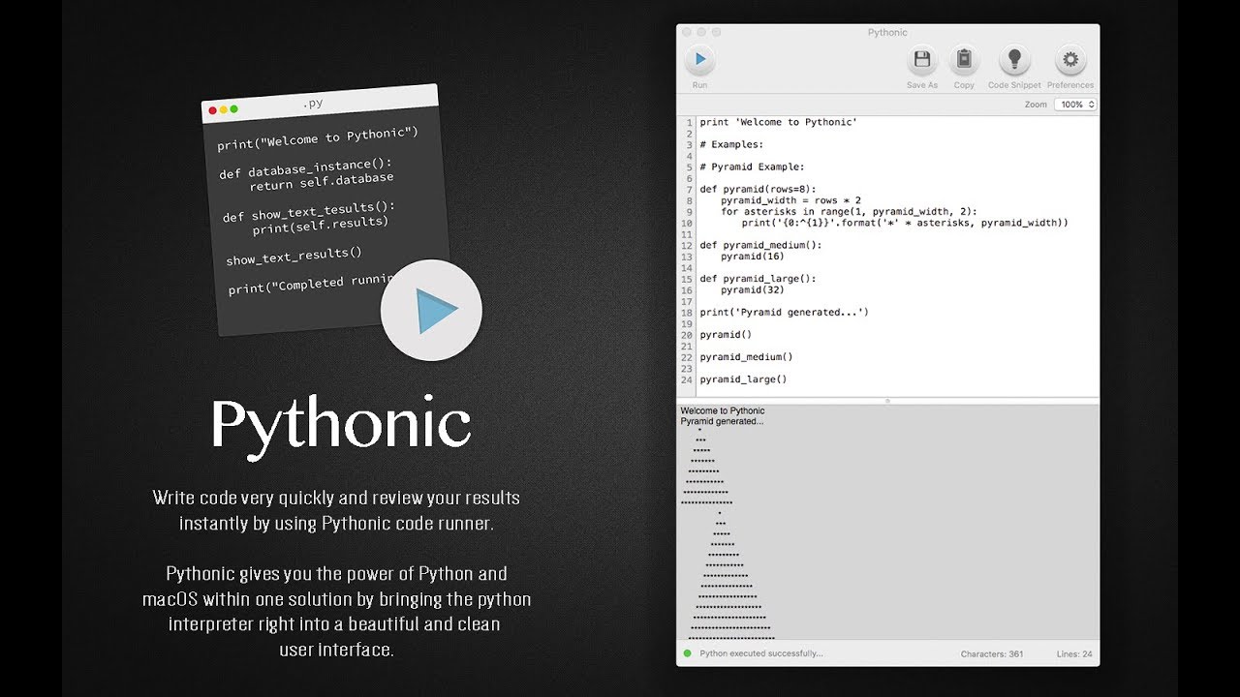Click 'Pyramid generated...' in the output pane
Image resolution: width=1240 pixels, height=697 pixels.
pyautogui.click(x=722, y=421)
